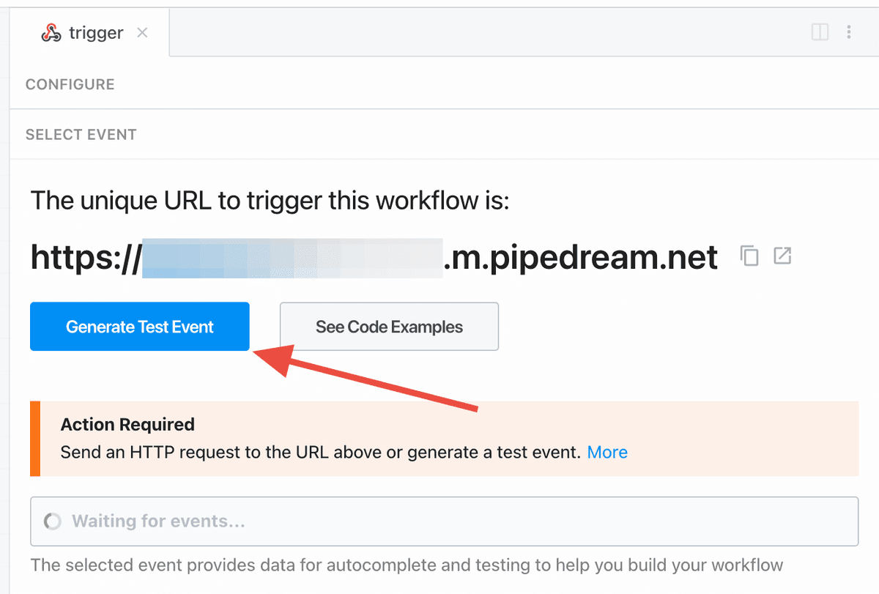The image size is (879, 594).
Task: Click the See Code Examples button
Action: pyautogui.click(x=389, y=327)
